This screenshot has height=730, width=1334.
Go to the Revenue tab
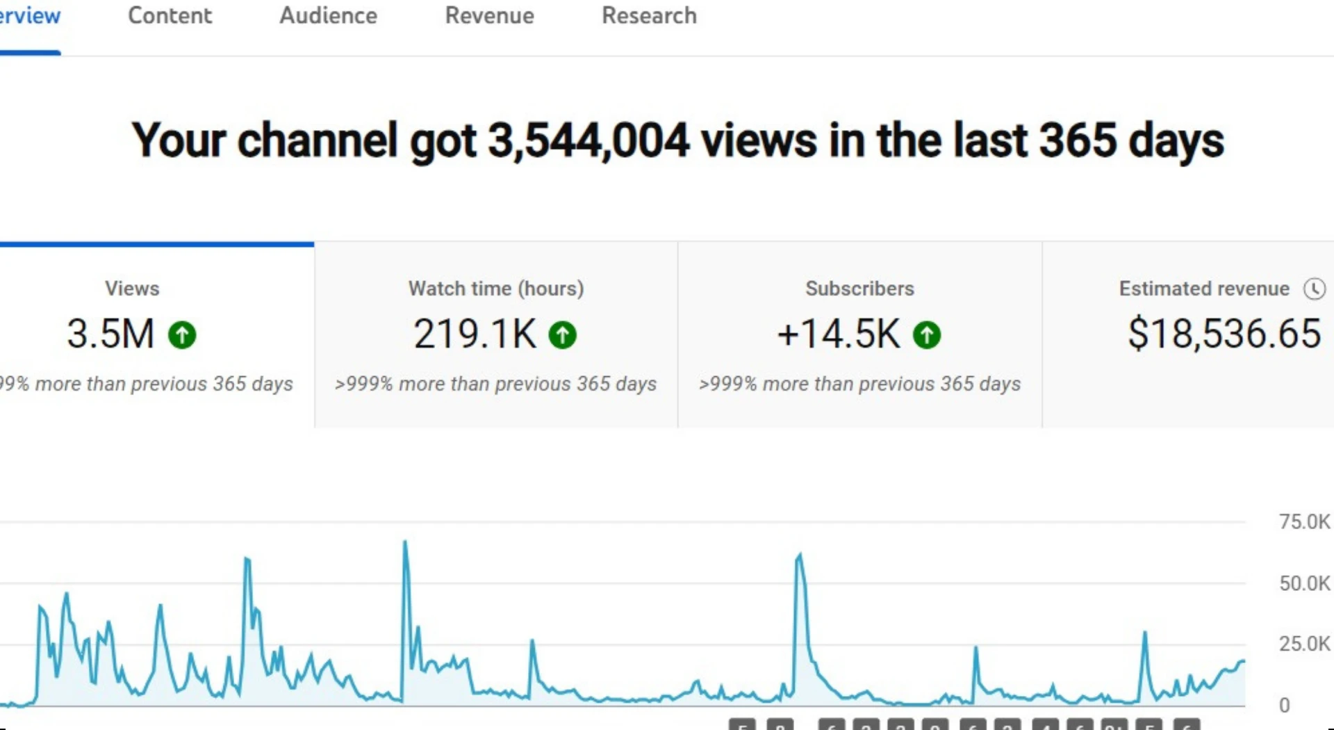[489, 15]
